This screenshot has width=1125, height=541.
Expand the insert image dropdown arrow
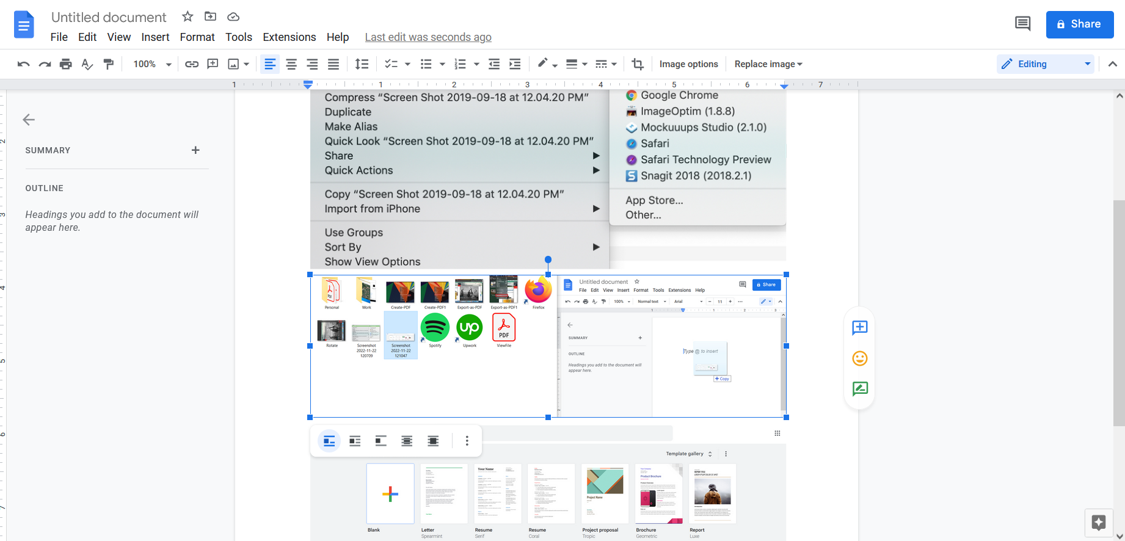point(247,64)
